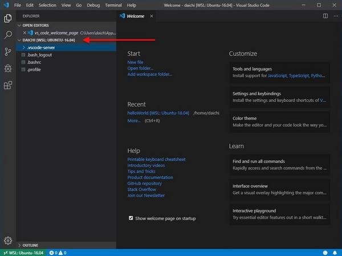The height and width of the screenshot is (256, 342).
Task: Open GitHub repository link
Action: pos(144,184)
